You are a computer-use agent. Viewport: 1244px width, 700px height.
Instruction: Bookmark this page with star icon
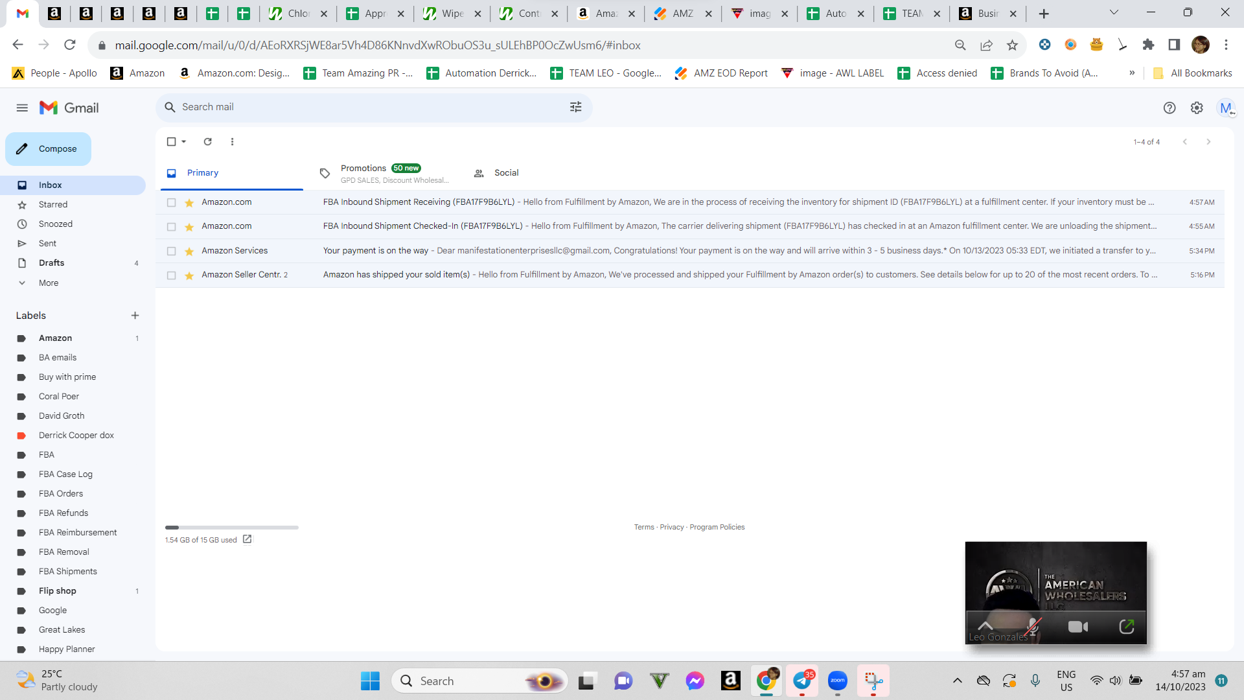[x=1012, y=45]
